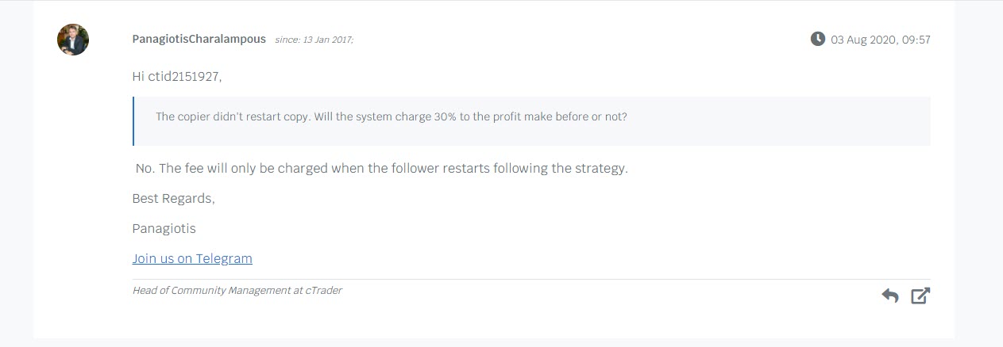Screen dimensions: 1003x347
Task: Follow the Join us on Telegram link
Action: point(192,258)
